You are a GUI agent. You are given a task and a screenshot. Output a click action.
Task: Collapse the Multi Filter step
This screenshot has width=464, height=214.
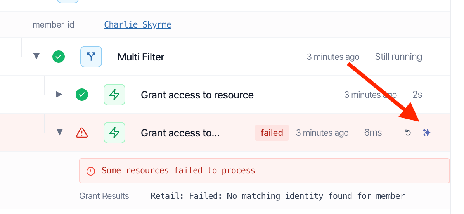point(36,56)
